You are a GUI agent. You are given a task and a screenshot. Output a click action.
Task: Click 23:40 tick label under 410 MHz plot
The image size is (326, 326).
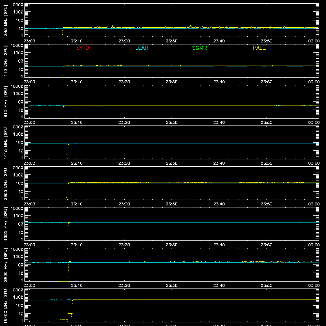pyautogui.click(x=219, y=82)
